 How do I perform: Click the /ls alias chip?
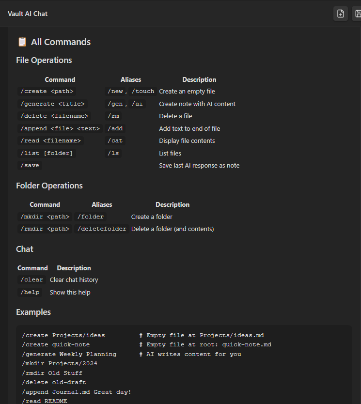click(x=113, y=153)
